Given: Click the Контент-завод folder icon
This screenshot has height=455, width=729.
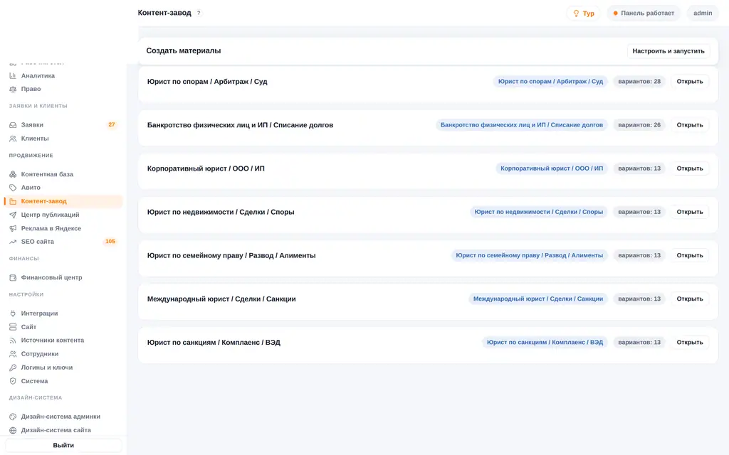Looking at the screenshot, I should click(x=13, y=201).
